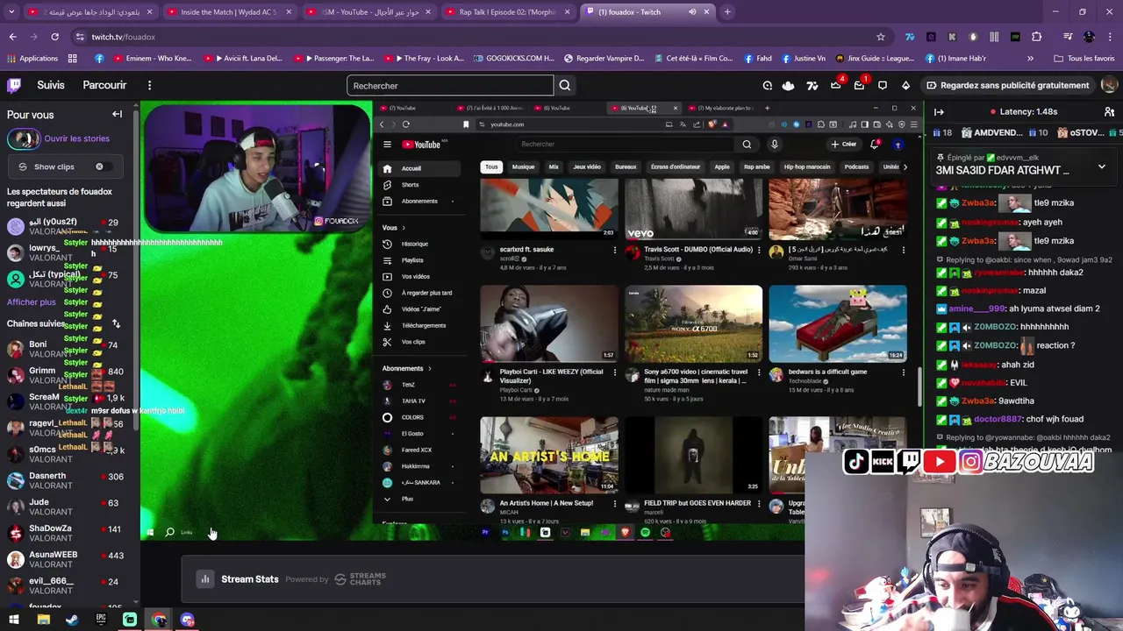Expand the pinned chat message
Image resolution: width=1123 pixels, height=631 pixels.
tap(1102, 167)
